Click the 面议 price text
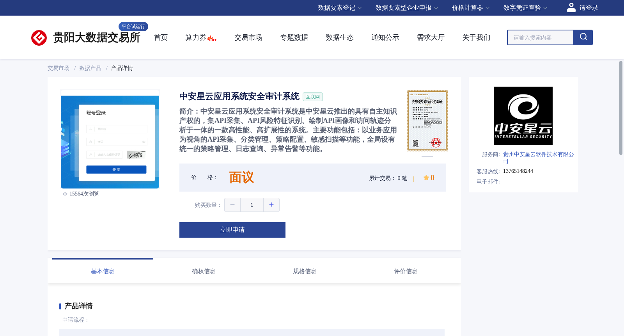The width and height of the screenshot is (624, 336). (x=241, y=178)
